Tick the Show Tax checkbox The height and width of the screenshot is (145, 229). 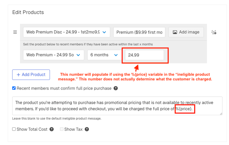coord(62,129)
